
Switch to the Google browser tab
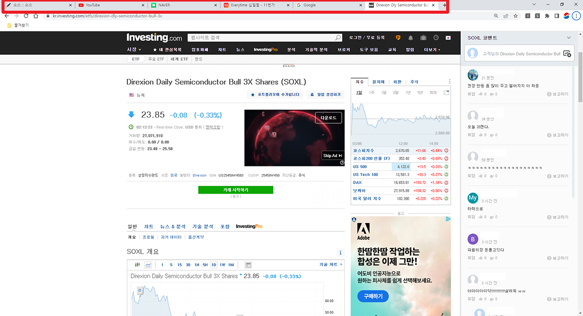(x=329, y=5)
